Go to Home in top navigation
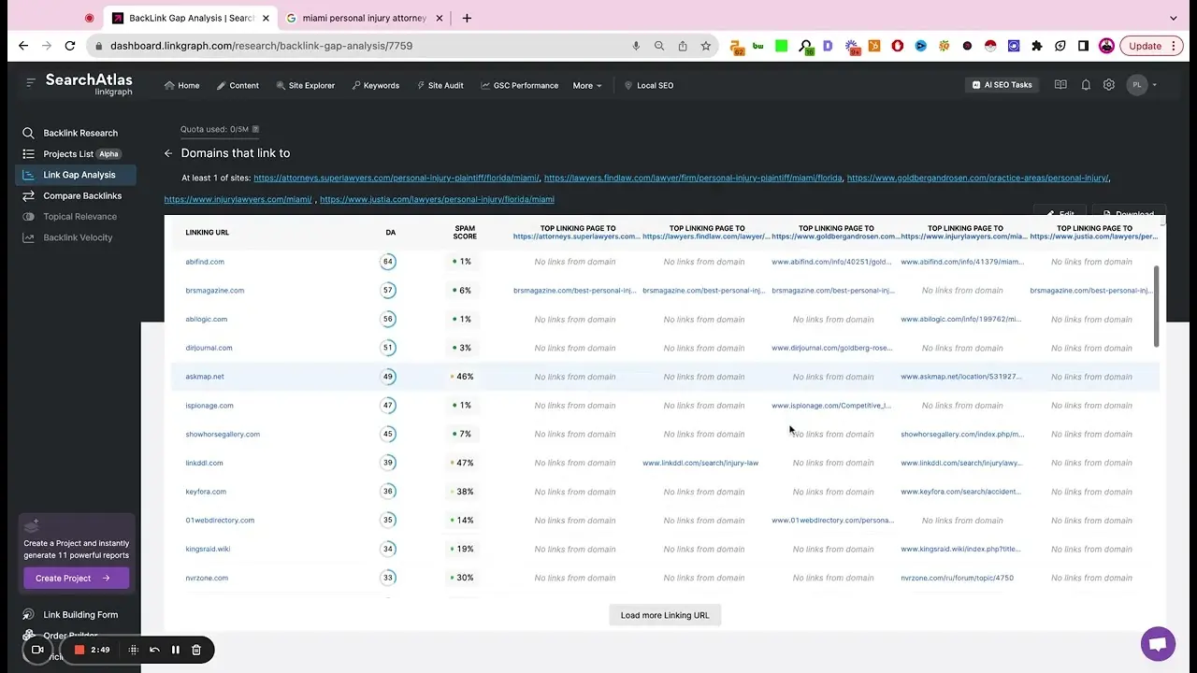This screenshot has height=673, width=1197. click(x=182, y=85)
